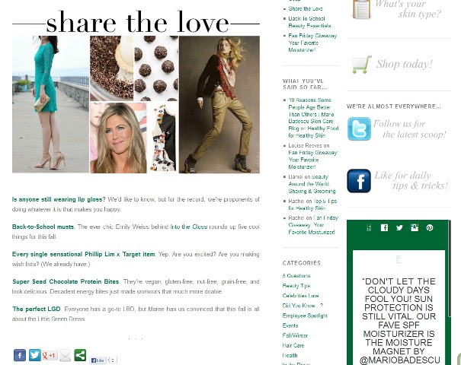461x365 pixels.
Task: Click Instagram icon in green widget
Action: click(415, 227)
